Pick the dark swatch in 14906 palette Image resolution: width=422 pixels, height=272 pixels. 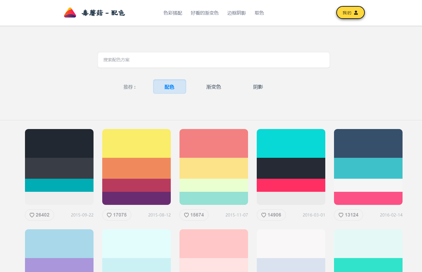pos(291,168)
